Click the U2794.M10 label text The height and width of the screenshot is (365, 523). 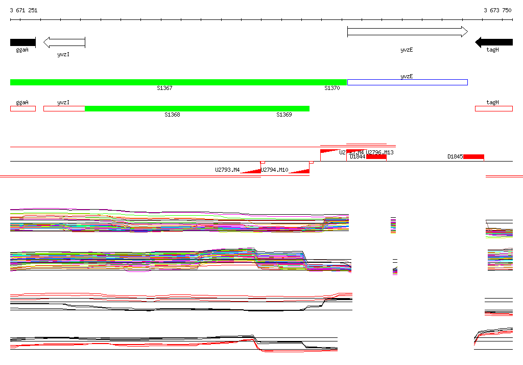(x=274, y=170)
